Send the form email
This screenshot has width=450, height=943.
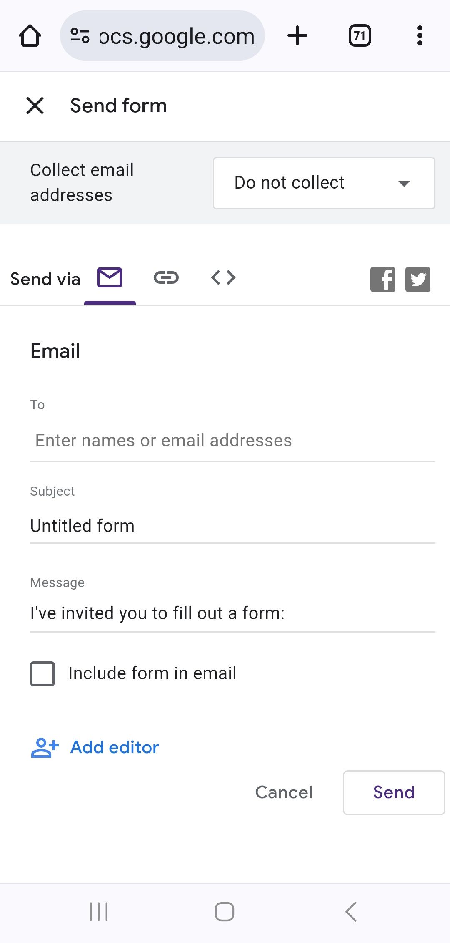point(393,792)
